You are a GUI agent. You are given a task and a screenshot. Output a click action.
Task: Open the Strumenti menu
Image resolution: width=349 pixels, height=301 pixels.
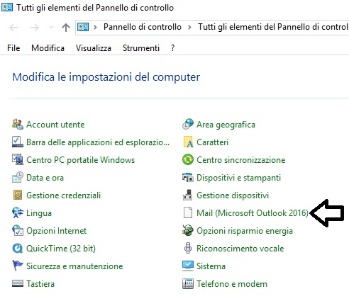[x=141, y=48]
